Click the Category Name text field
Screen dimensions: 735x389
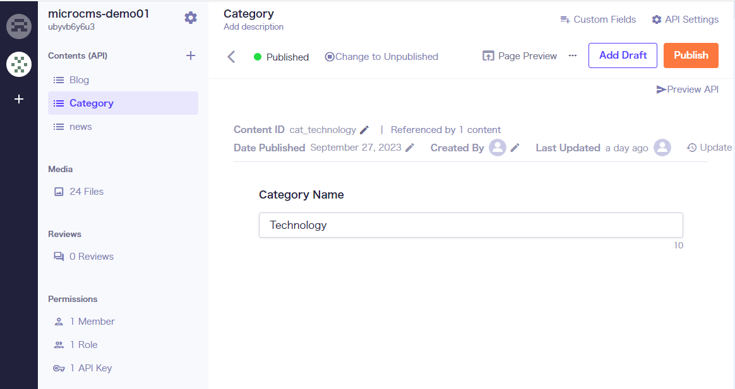tap(470, 225)
